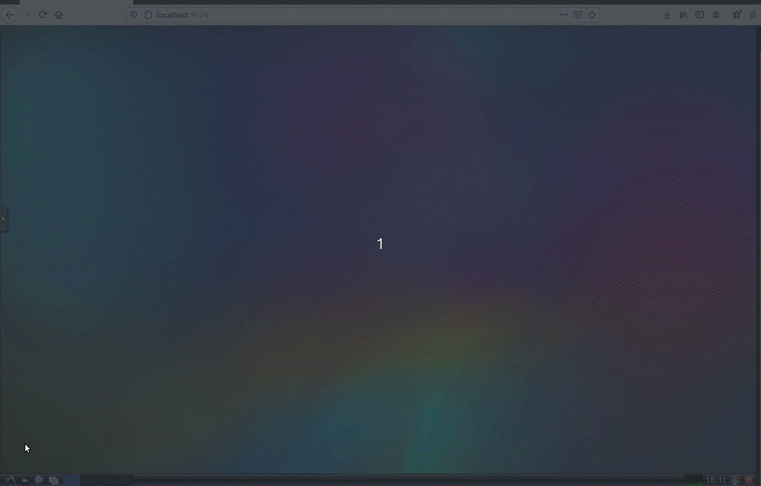761x486 pixels.
Task: Open the Library of saved bookmarks and history
Action: pos(683,14)
